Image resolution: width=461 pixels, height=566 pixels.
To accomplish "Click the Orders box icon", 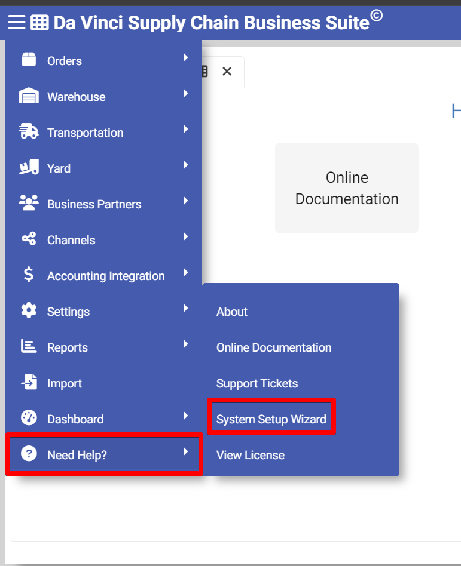I will tap(29, 59).
